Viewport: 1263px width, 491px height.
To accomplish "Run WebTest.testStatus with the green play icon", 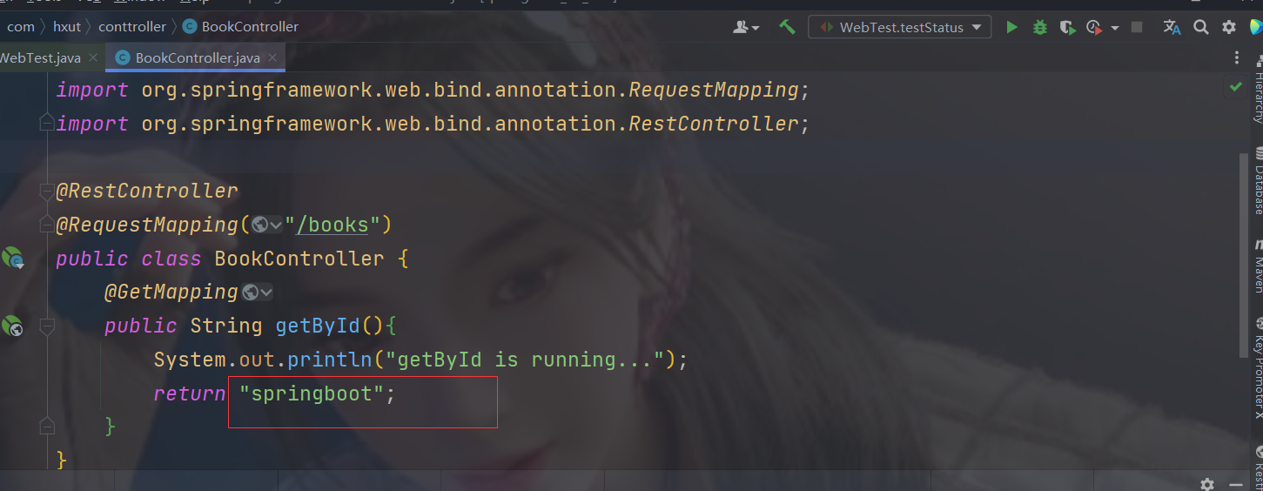I will tap(1011, 27).
